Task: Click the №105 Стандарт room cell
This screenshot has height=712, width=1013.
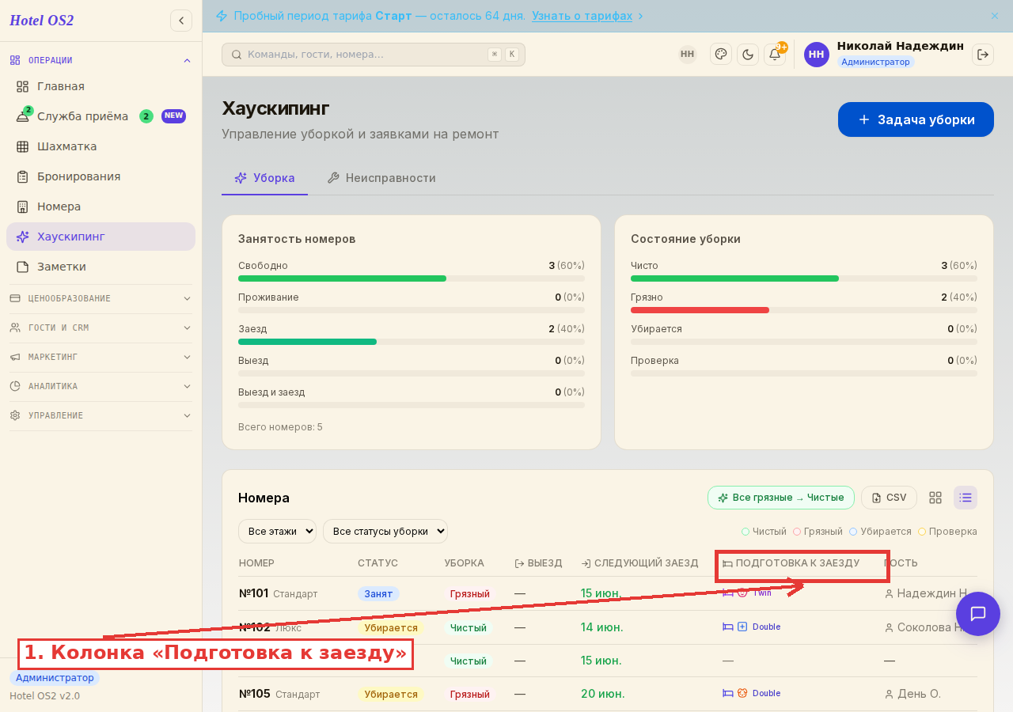Action: click(279, 694)
